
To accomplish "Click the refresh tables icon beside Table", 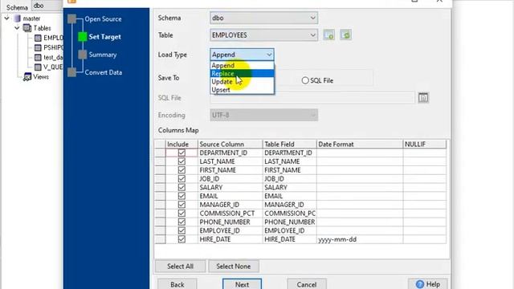I will pos(345,35).
